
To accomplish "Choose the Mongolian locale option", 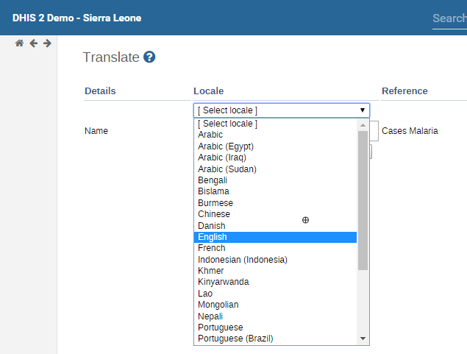I will [x=275, y=305].
